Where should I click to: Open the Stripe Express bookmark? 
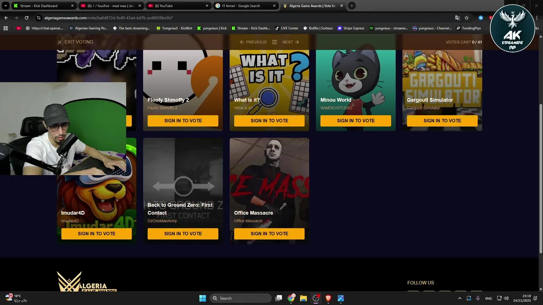tap(351, 28)
